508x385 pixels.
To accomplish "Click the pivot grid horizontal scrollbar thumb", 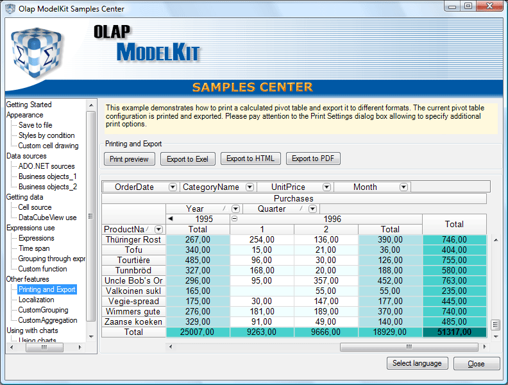I will coord(409,346).
